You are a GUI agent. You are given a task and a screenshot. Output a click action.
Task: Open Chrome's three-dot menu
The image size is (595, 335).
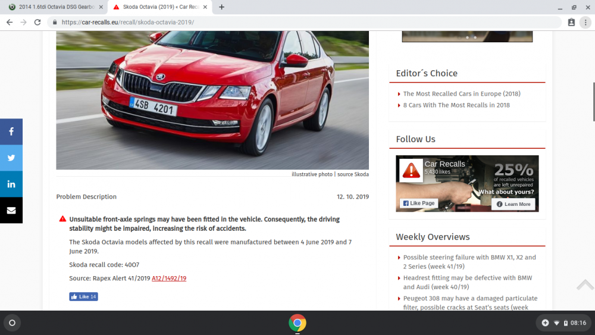585,23
